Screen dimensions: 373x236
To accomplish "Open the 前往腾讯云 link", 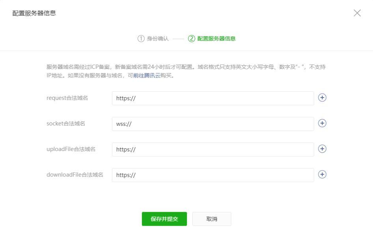I will click(x=147, y=76).
